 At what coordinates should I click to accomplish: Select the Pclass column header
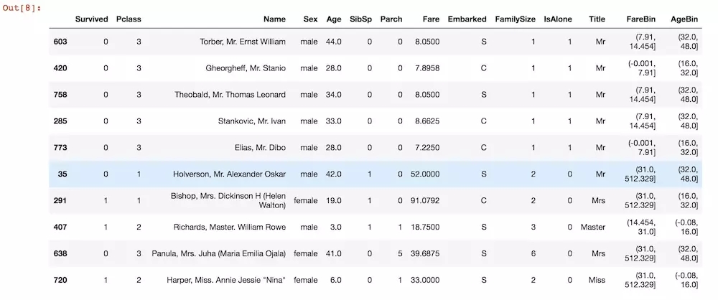pyautogui.click(x=129, y=19)
